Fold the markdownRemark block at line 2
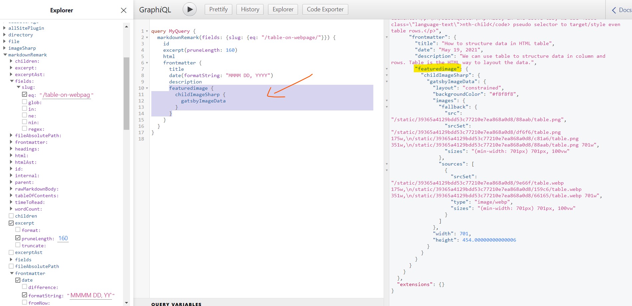Screen dimensions: 632x306 (x=147, y=37)
